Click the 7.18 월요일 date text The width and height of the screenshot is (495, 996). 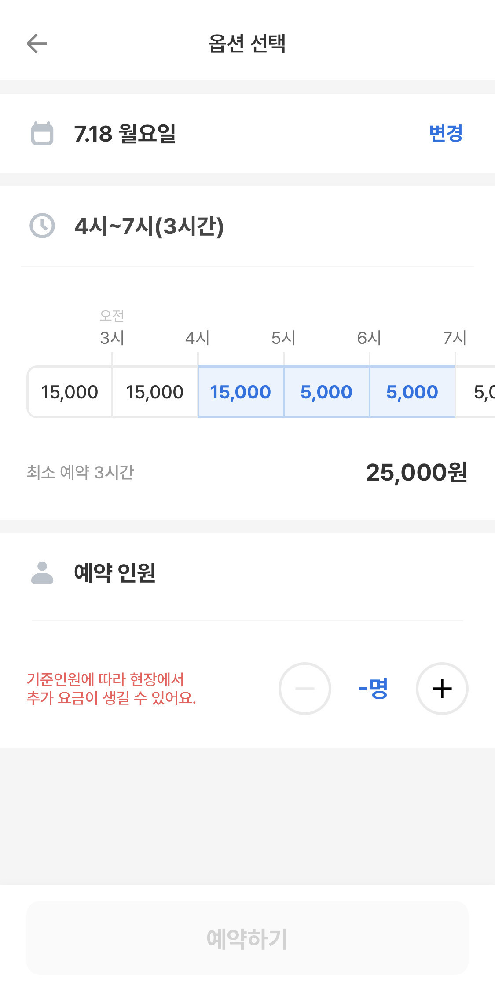click(125, 134)
